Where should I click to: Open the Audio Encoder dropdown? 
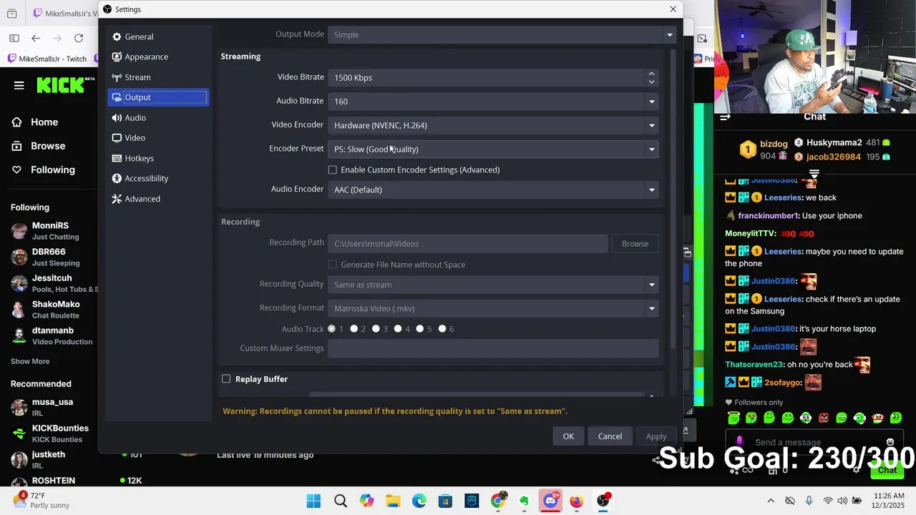[x=493, y=190]
